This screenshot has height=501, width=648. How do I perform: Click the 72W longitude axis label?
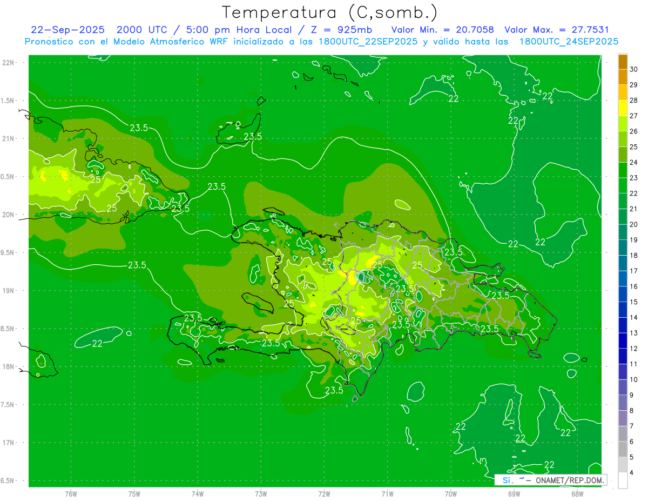pyautogui.click(x=324, y=494)
